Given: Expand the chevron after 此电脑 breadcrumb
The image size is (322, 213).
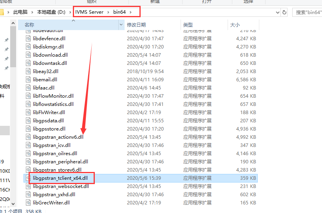Looking at the screenshot, I should point(32,12).
